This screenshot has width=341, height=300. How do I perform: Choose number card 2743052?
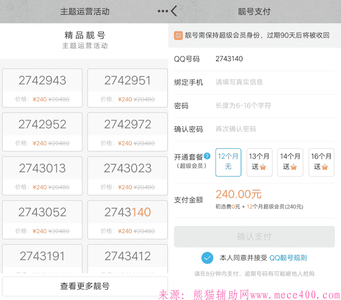coord(42,219)
